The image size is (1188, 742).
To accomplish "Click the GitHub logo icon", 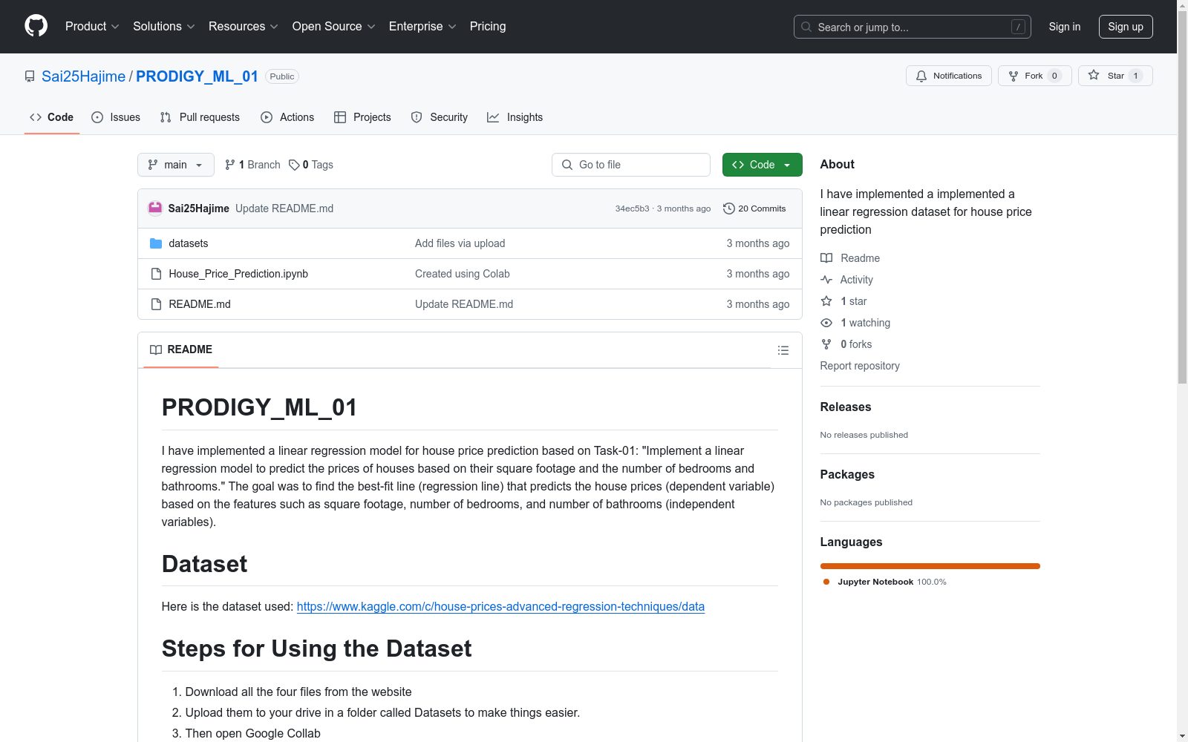I will (x=36, y=26).
